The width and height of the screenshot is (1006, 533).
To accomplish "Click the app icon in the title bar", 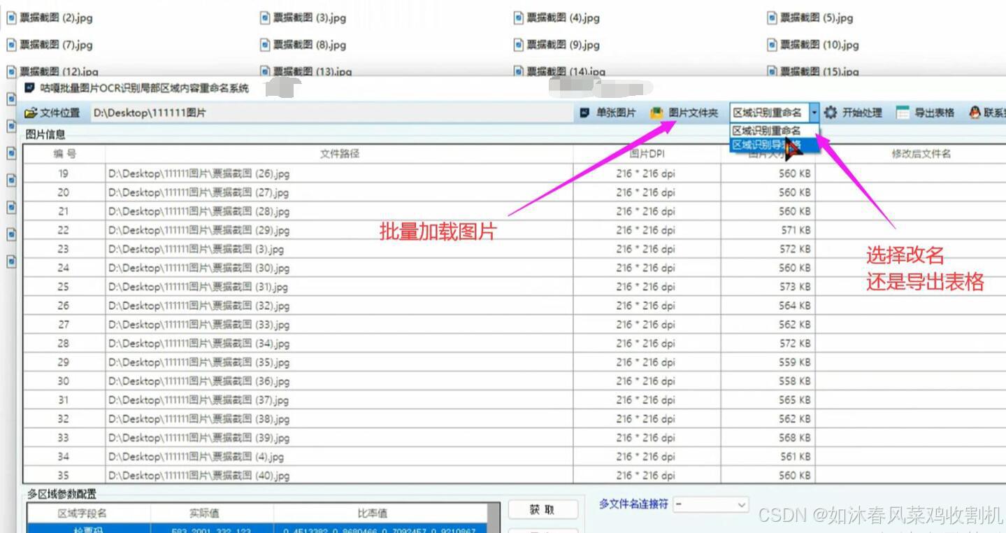I will click(x=29, y=88).
